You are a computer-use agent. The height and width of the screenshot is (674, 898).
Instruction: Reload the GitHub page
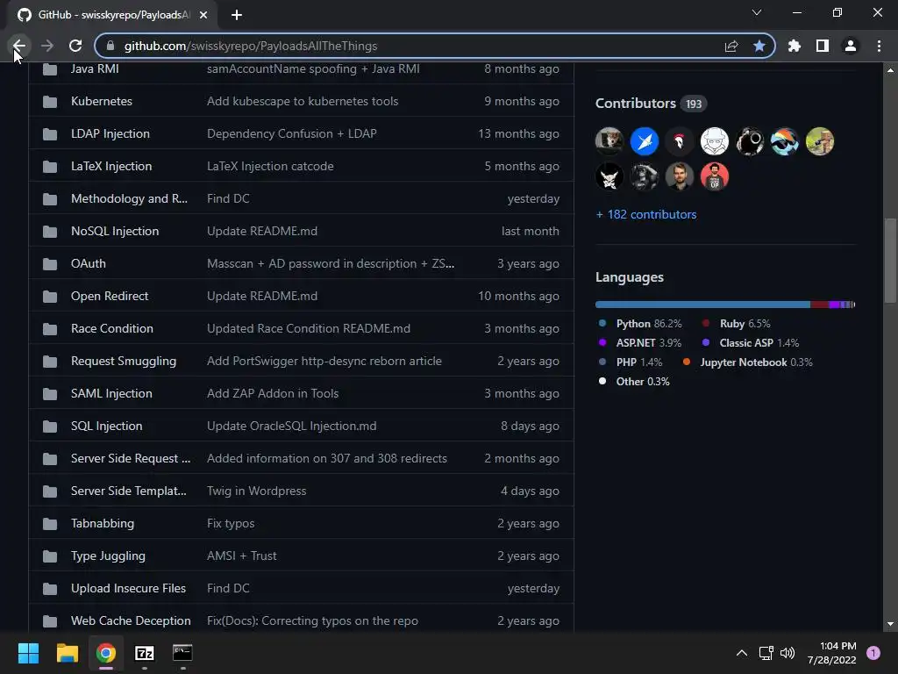75,46
